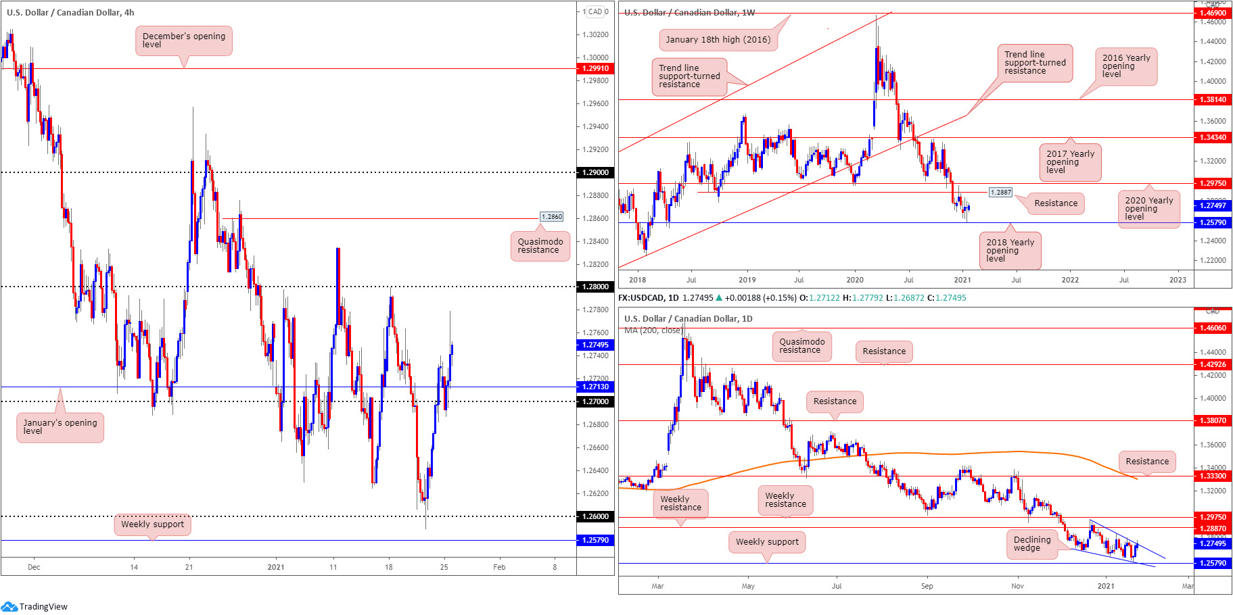Viewport: 1233px width, 615px height.
Task: Click the Sep mark on daily time axis
Action: point(927,586)
